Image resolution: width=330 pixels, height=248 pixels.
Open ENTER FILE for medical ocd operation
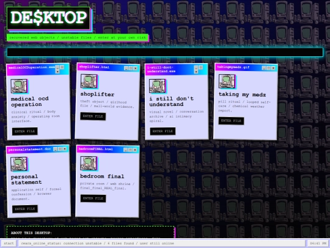[x=25, y=131]
